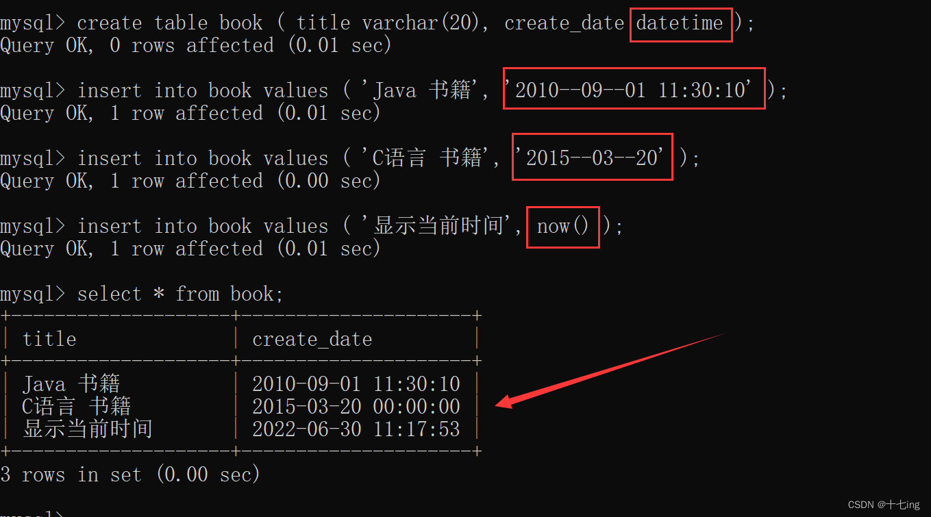Click the '2015-03-20 00:00:00' result cell
This screenshot has height=517, width=931.
click(356, 406)
